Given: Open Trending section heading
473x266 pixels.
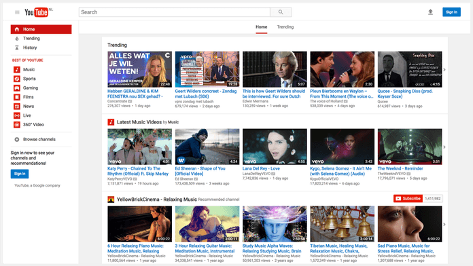Looking at the screenshot, I should [x=118, y=45].
